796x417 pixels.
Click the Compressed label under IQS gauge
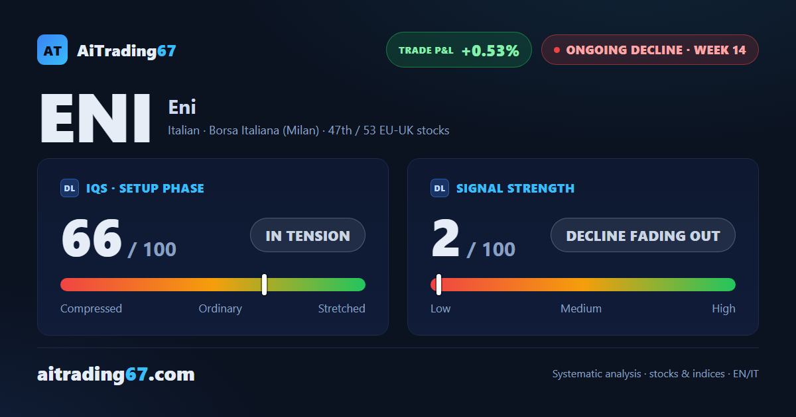click(91, 308)
